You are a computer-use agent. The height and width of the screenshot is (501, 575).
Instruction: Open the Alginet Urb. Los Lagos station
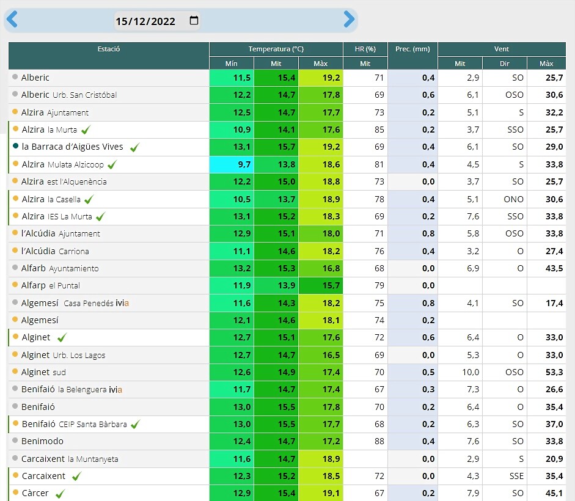tap(63, 355)
